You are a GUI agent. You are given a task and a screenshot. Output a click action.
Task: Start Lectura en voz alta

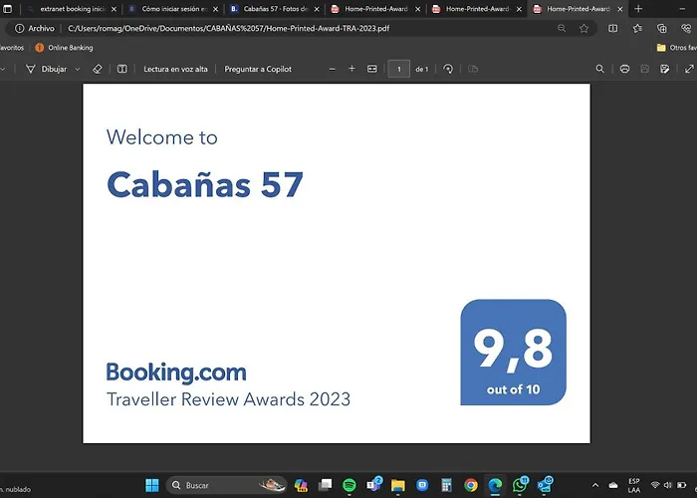point(175,69)
